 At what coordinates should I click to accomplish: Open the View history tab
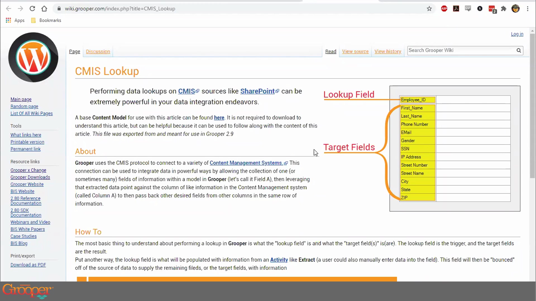pos(388,52)
